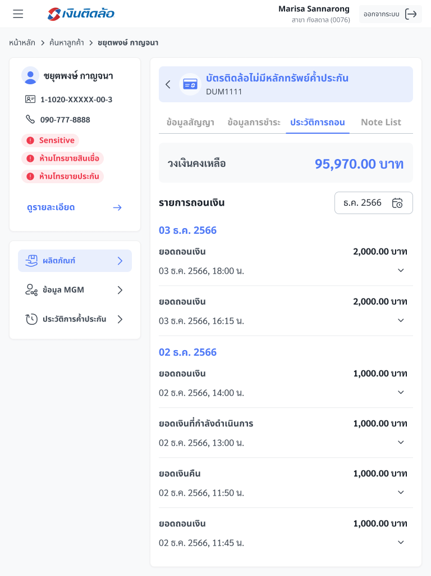The width and height of the screenshot is (431, 576).
Task: Expand the 11:45 withdrawal entry
Action: pyautogui.click(x=401, y=542)
